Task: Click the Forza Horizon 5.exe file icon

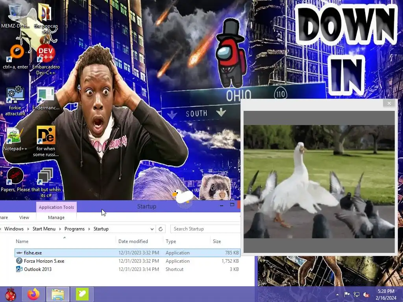Action: click(x=19, y=261)
